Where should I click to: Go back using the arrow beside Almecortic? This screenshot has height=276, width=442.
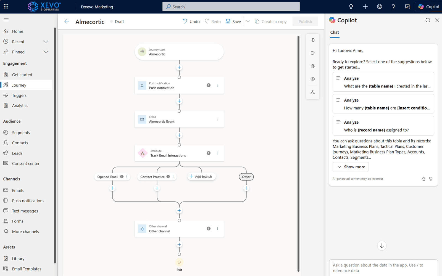tap(67, 21)
